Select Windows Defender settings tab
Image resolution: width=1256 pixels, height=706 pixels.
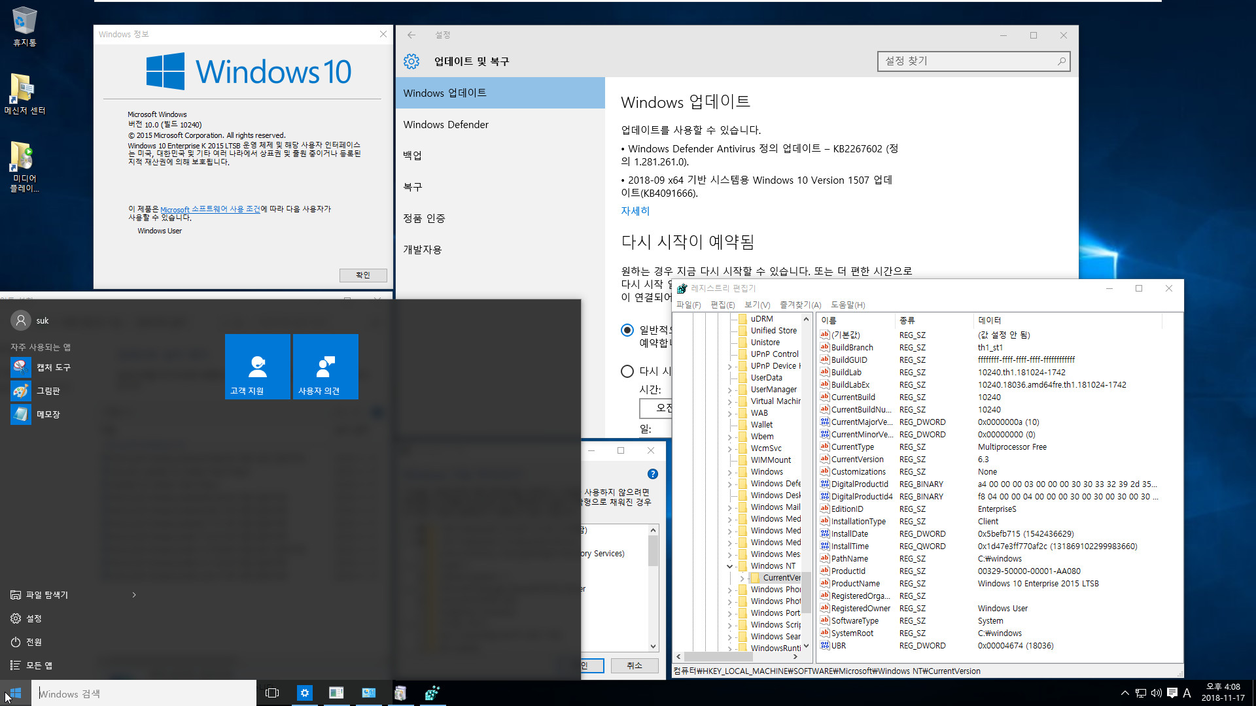[x=500, y=124]
